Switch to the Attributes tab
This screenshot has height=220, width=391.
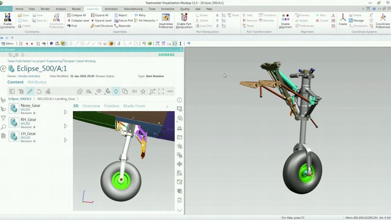pos(37,82)
